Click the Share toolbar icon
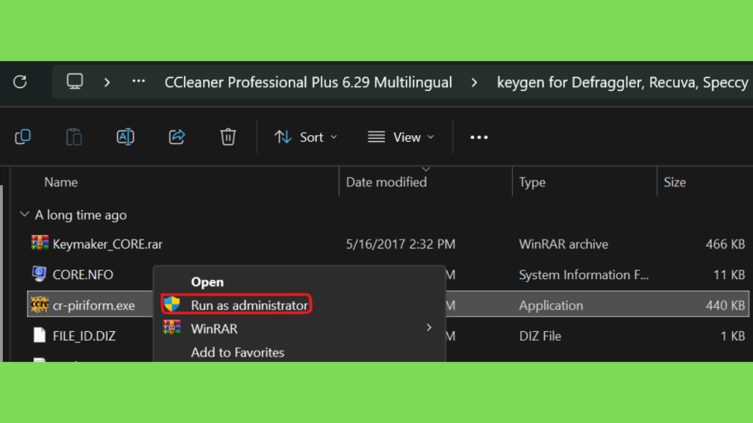The image size is (753, 423). 176,137
